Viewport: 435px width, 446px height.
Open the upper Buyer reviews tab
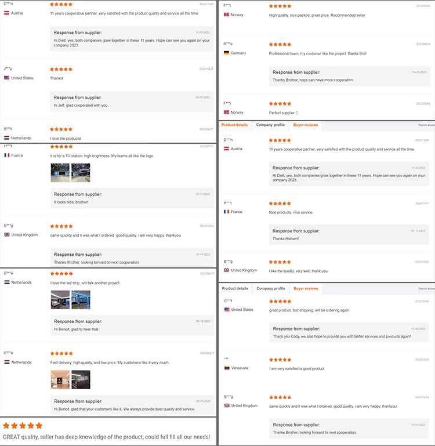click(x=306, y=125)
